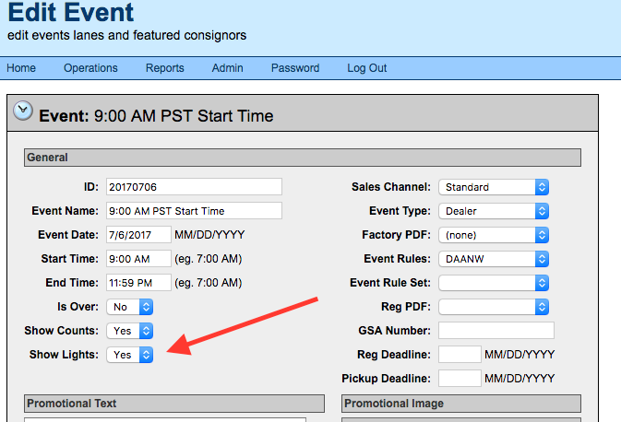Click the Log Out link
Screen dimensions: 621x422
click(x=366, y=68)
